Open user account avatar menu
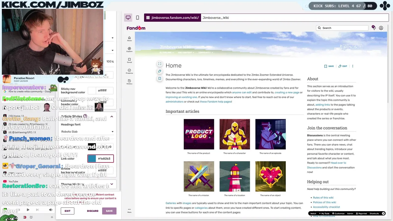 [381, 28]
